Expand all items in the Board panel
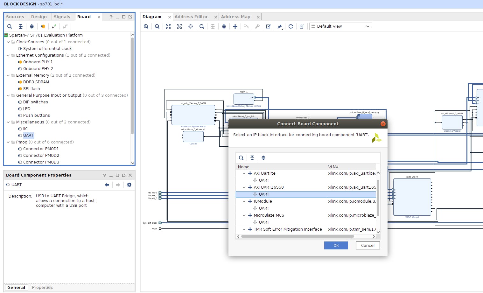Image resolution: width=483 pixels, height=293 pixels. (x=32, y=26)
